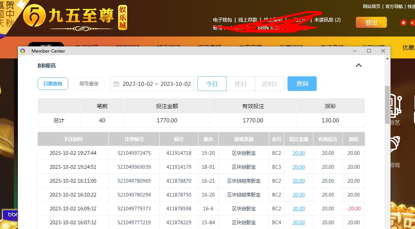415x229 pixels.
Task: Click the 桌号 column header
Action: pyautogui.click(x=277, y=139)
